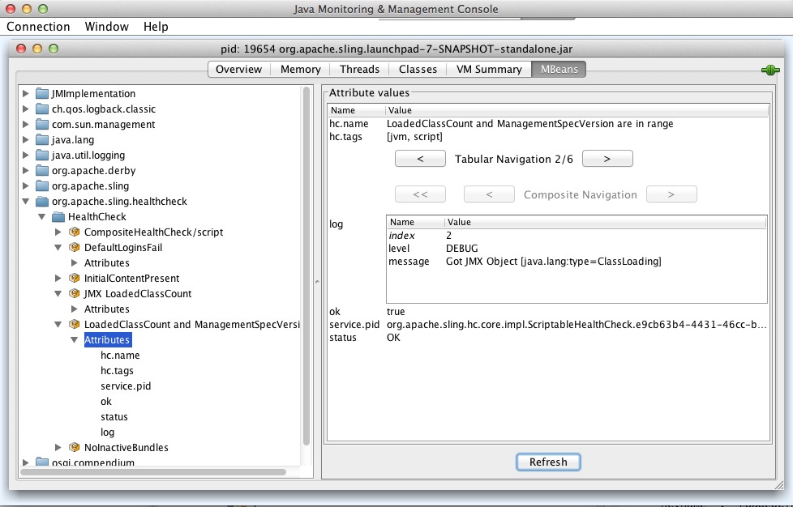Screen dimensions: 793x507
Task: Select the hc.tags attribute in tree
Action: 117,371
